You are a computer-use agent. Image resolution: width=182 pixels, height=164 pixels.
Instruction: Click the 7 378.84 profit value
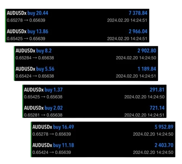138,13
